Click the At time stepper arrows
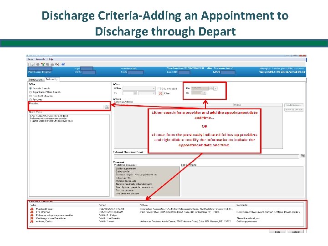Image resolution: width=328 pixels, height=246 pixels. (x=205, y=93)
